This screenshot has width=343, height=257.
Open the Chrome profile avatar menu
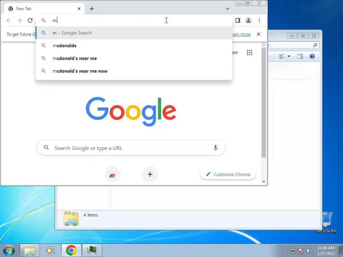click(249, 20)
